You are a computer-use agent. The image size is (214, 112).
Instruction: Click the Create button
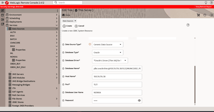pos(67,26)
